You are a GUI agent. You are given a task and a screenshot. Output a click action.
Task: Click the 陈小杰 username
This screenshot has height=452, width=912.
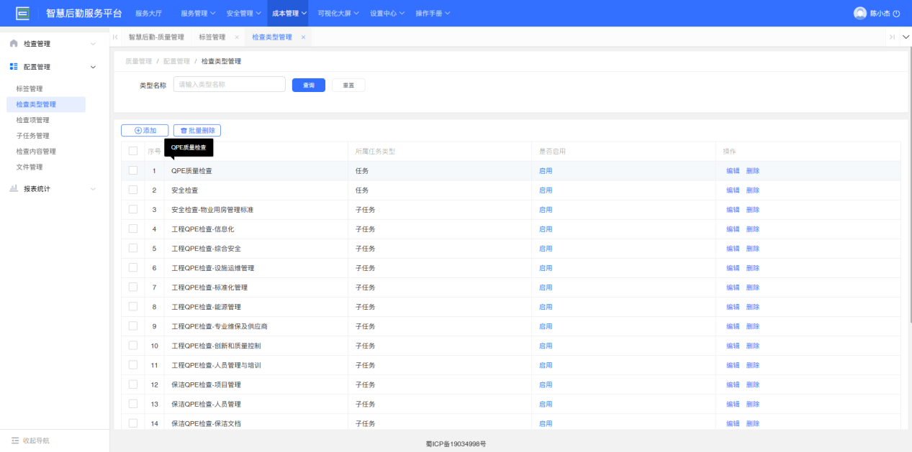(x=880, y=14)
